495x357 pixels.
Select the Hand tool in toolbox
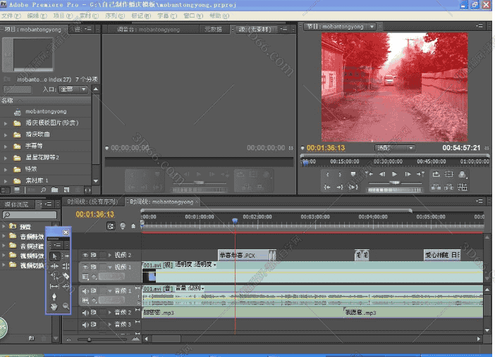54,306
